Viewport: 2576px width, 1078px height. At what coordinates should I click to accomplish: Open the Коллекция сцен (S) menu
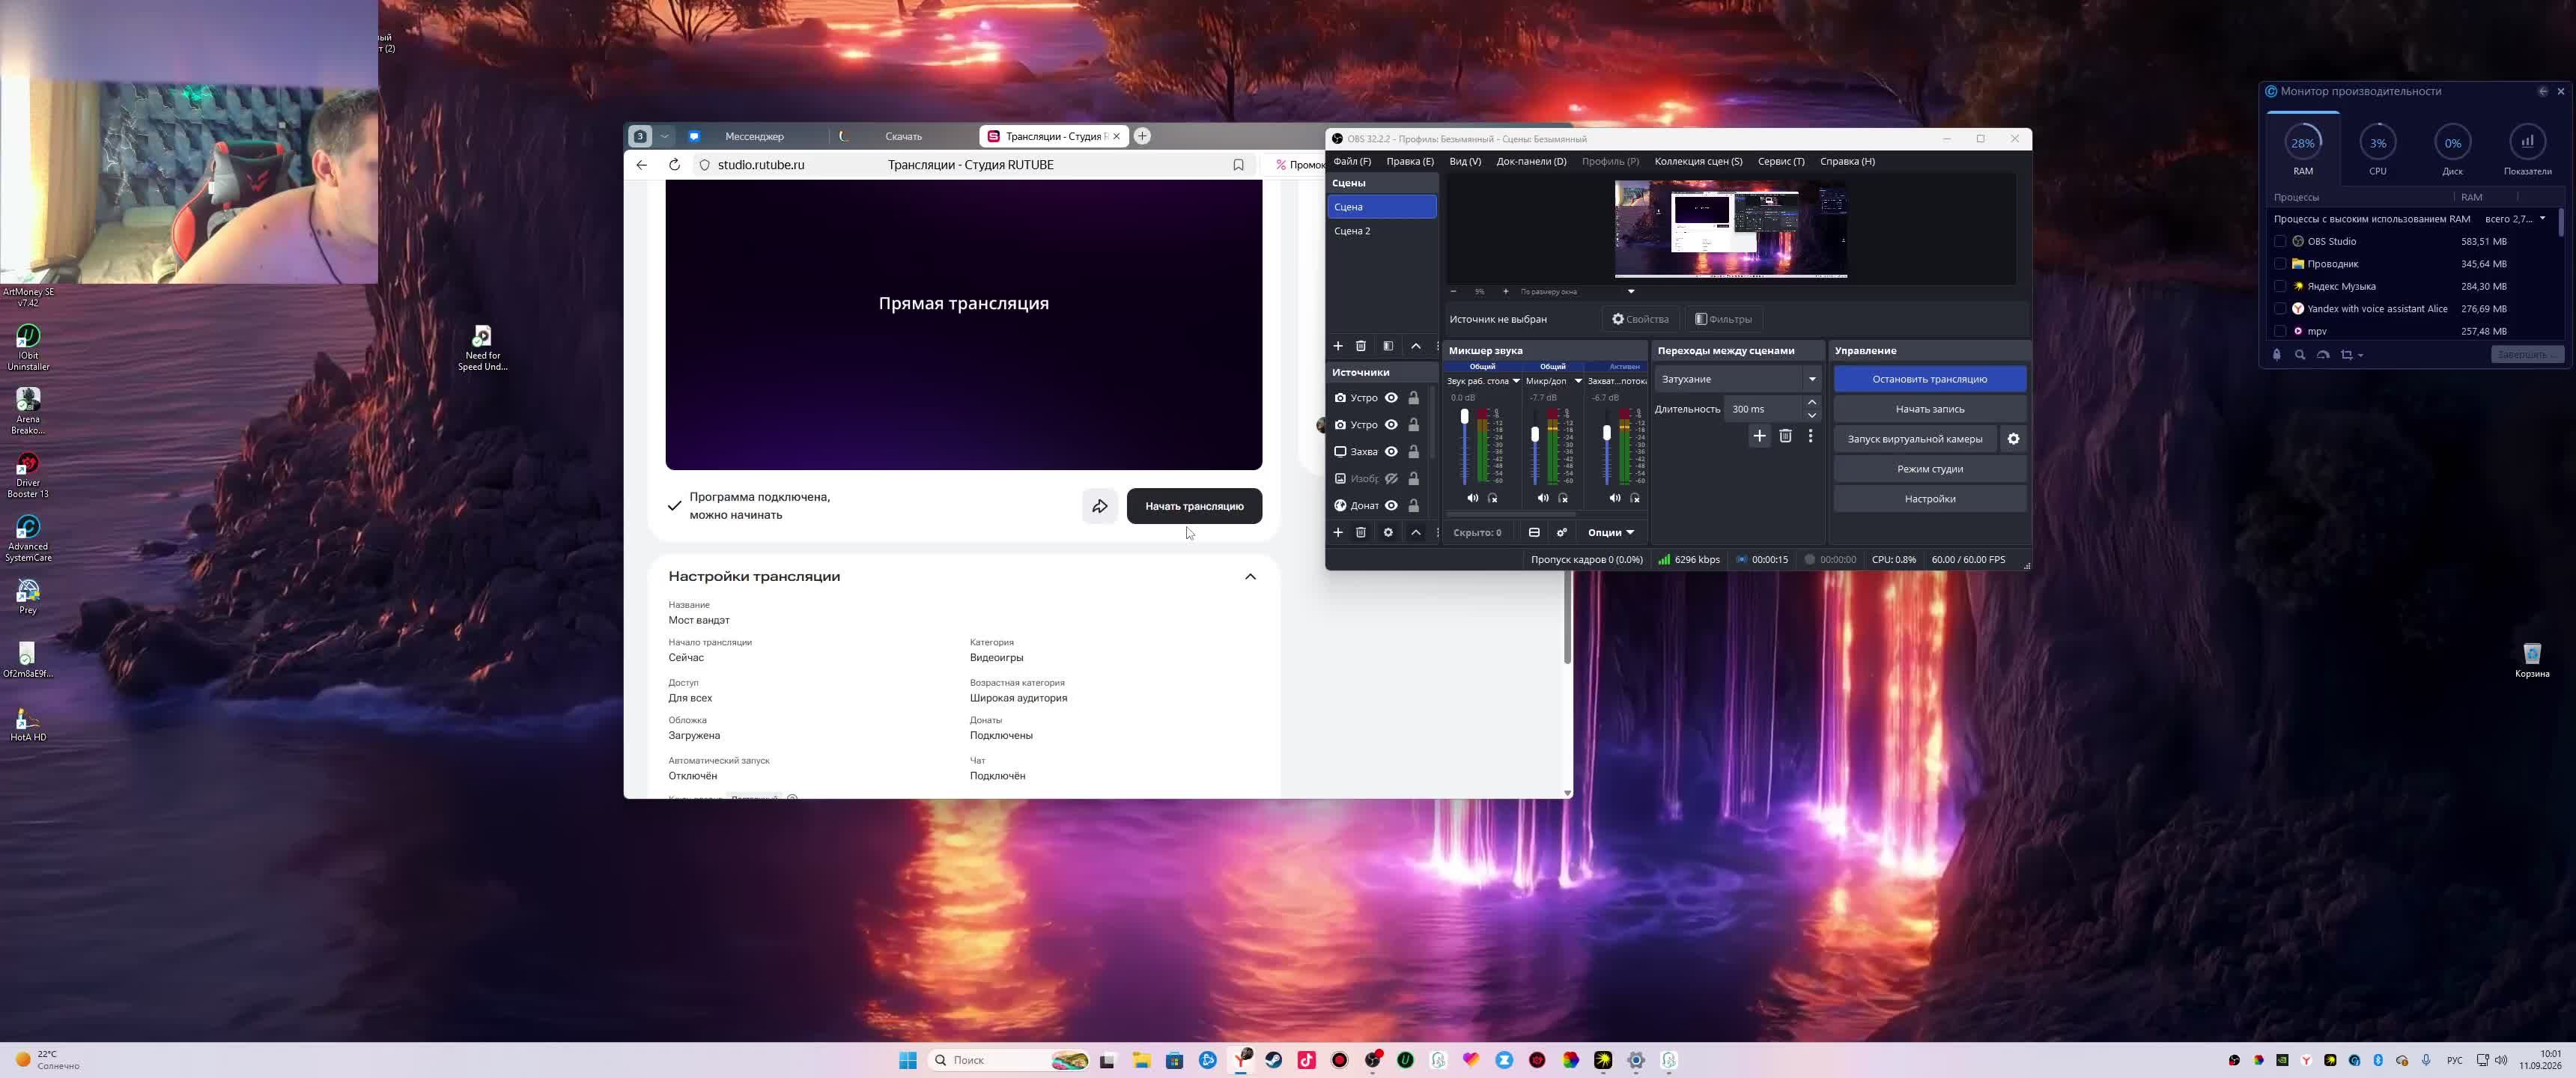coord(1698,161)
